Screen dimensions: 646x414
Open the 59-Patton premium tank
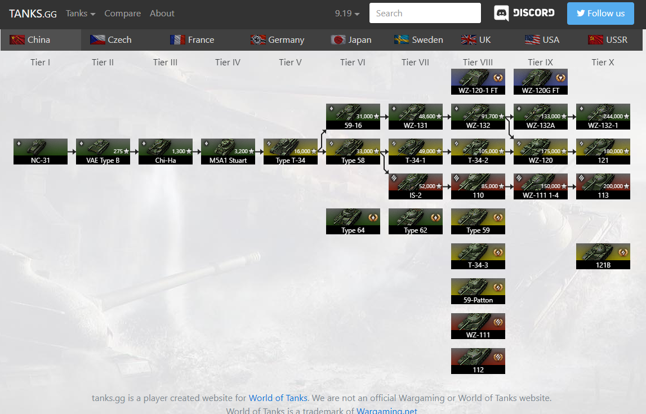[x=478, y=291]
